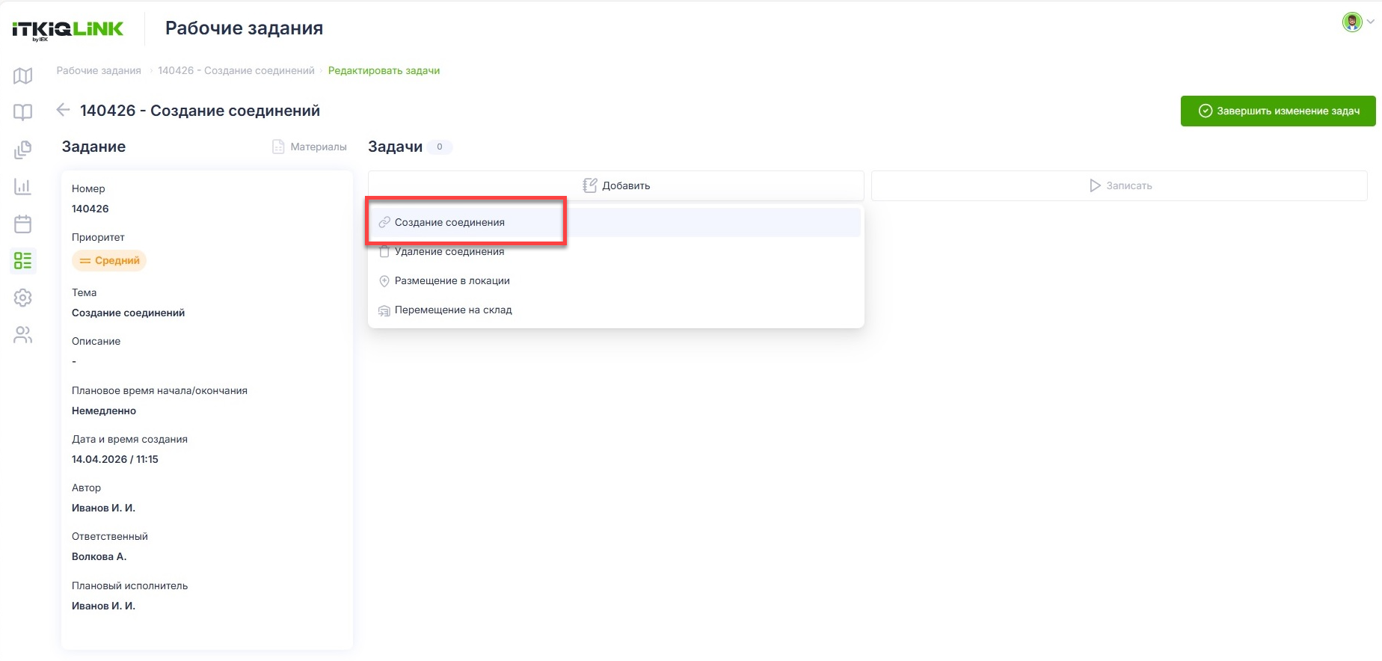Open the book catalog sidebar icon

22,112
